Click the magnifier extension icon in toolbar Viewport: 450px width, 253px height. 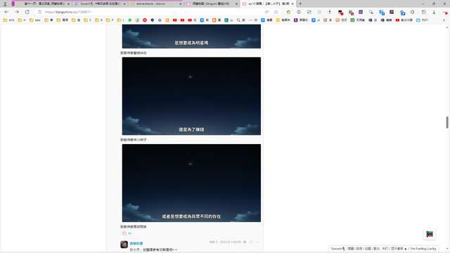[371, 12]
